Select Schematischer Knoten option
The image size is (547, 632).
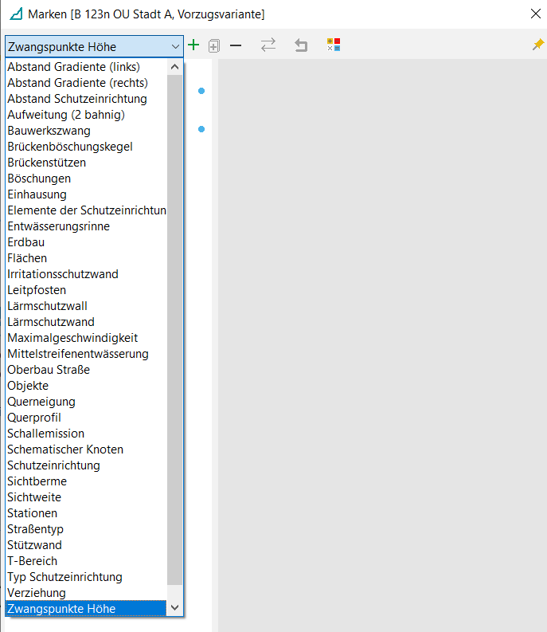point(65,449)
